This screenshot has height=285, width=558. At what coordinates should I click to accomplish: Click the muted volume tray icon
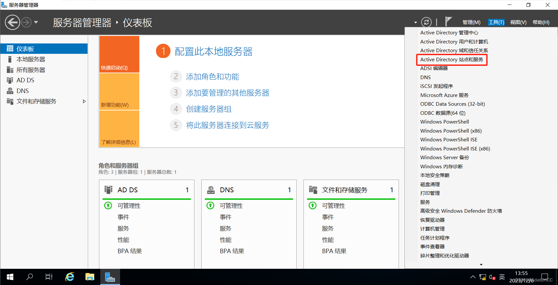(x=492, y=277)
